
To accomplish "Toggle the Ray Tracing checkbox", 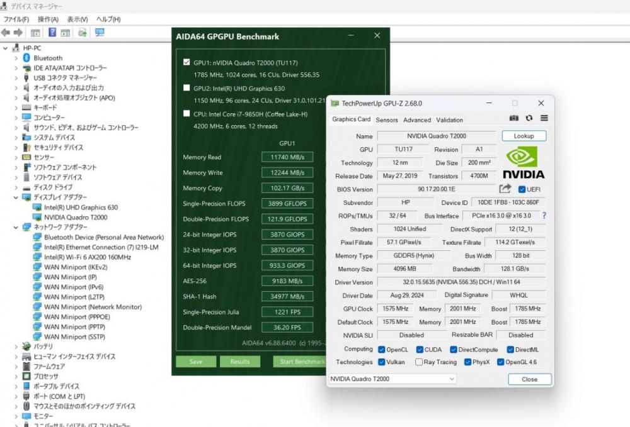I will coord(419,362).
